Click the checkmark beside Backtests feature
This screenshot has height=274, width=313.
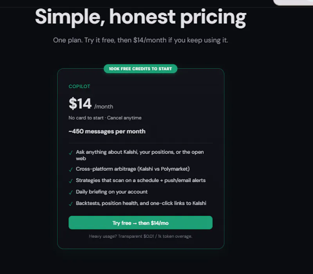point(70,204)
